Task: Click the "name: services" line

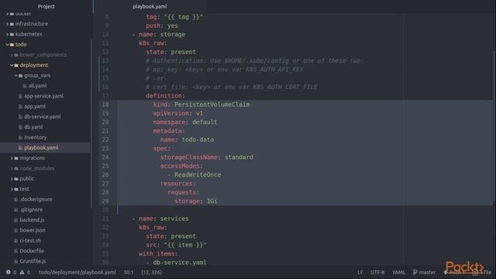Action: pos(164,219)
